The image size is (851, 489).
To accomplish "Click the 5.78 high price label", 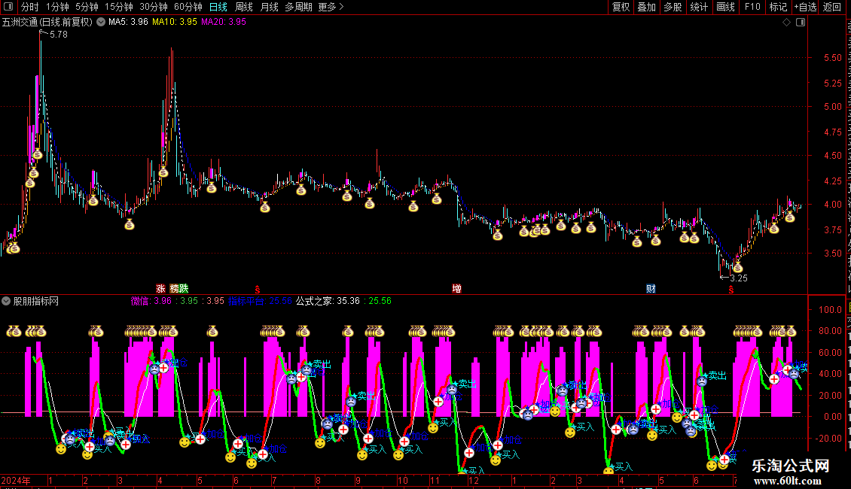I will coord(59,34).
